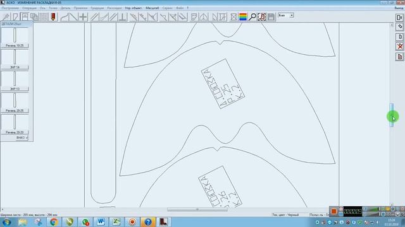Open Word from the taskbar
Image resolution: width=405 pixels, height=227 pixels.
(101, 222)
